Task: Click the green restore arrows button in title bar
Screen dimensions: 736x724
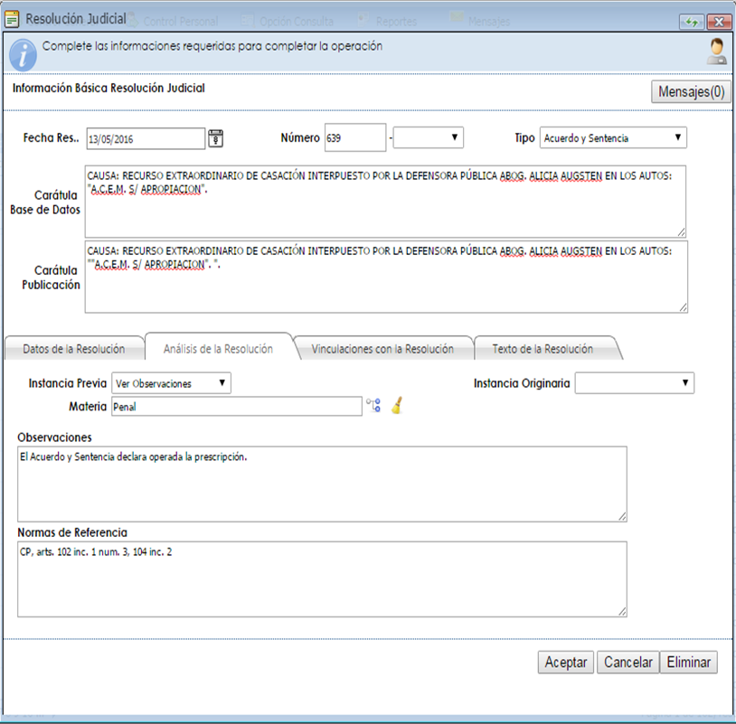Action: (x=693, y=21)
